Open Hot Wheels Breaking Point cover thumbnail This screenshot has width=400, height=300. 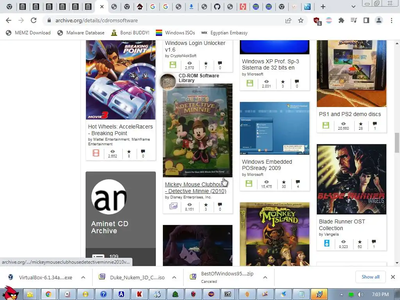pyautogui.click(x=121, y=80)
